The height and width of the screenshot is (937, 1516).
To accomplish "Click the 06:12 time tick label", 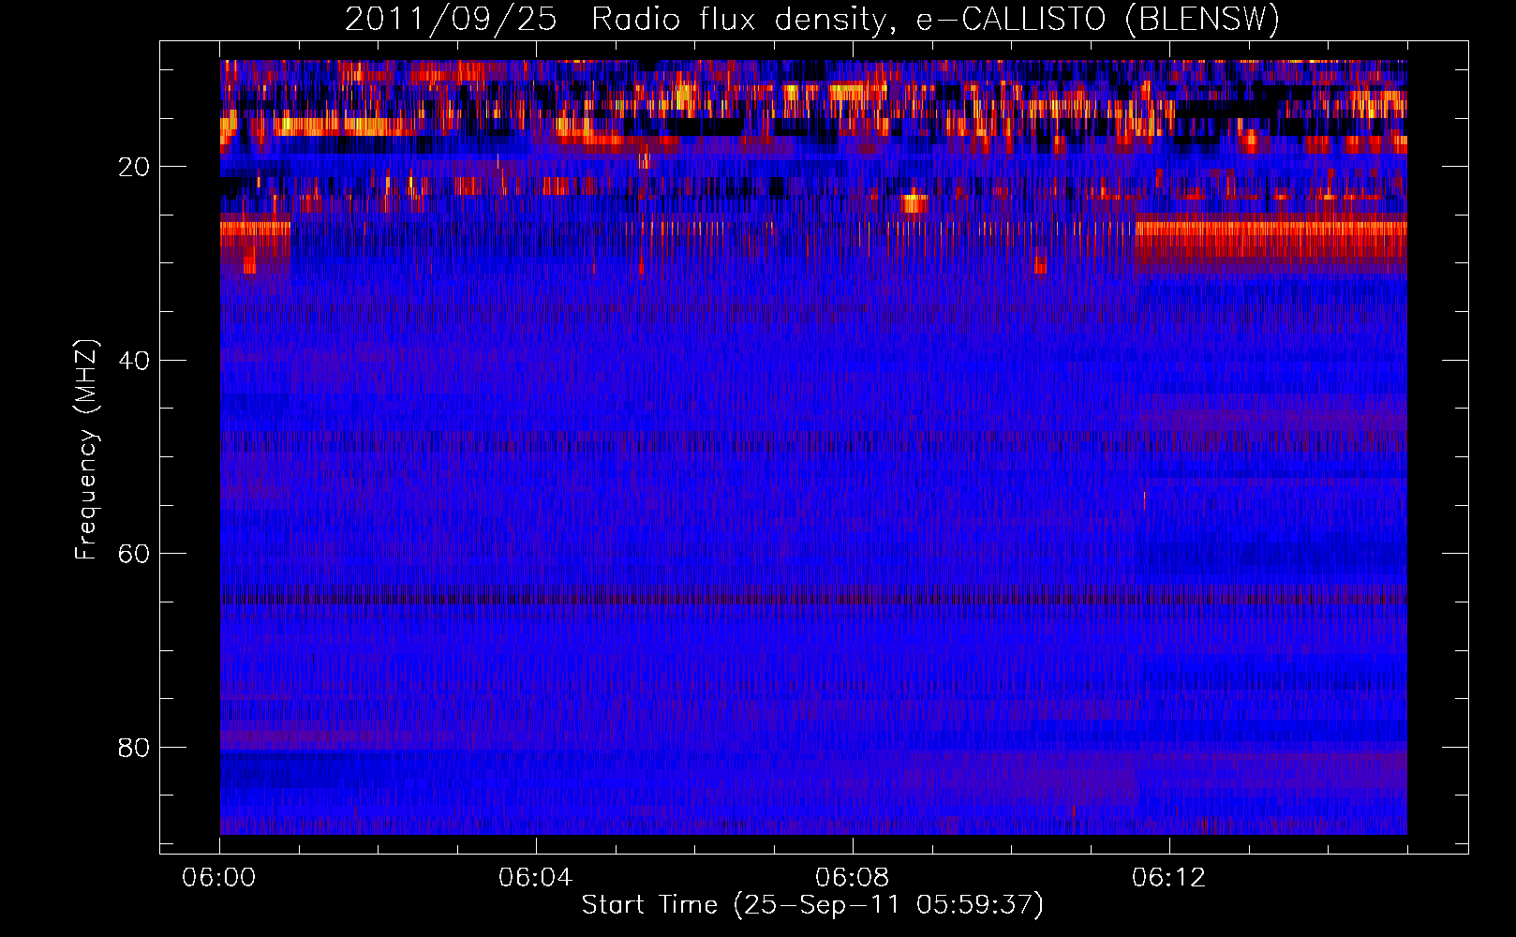I will click(1169, 878).
